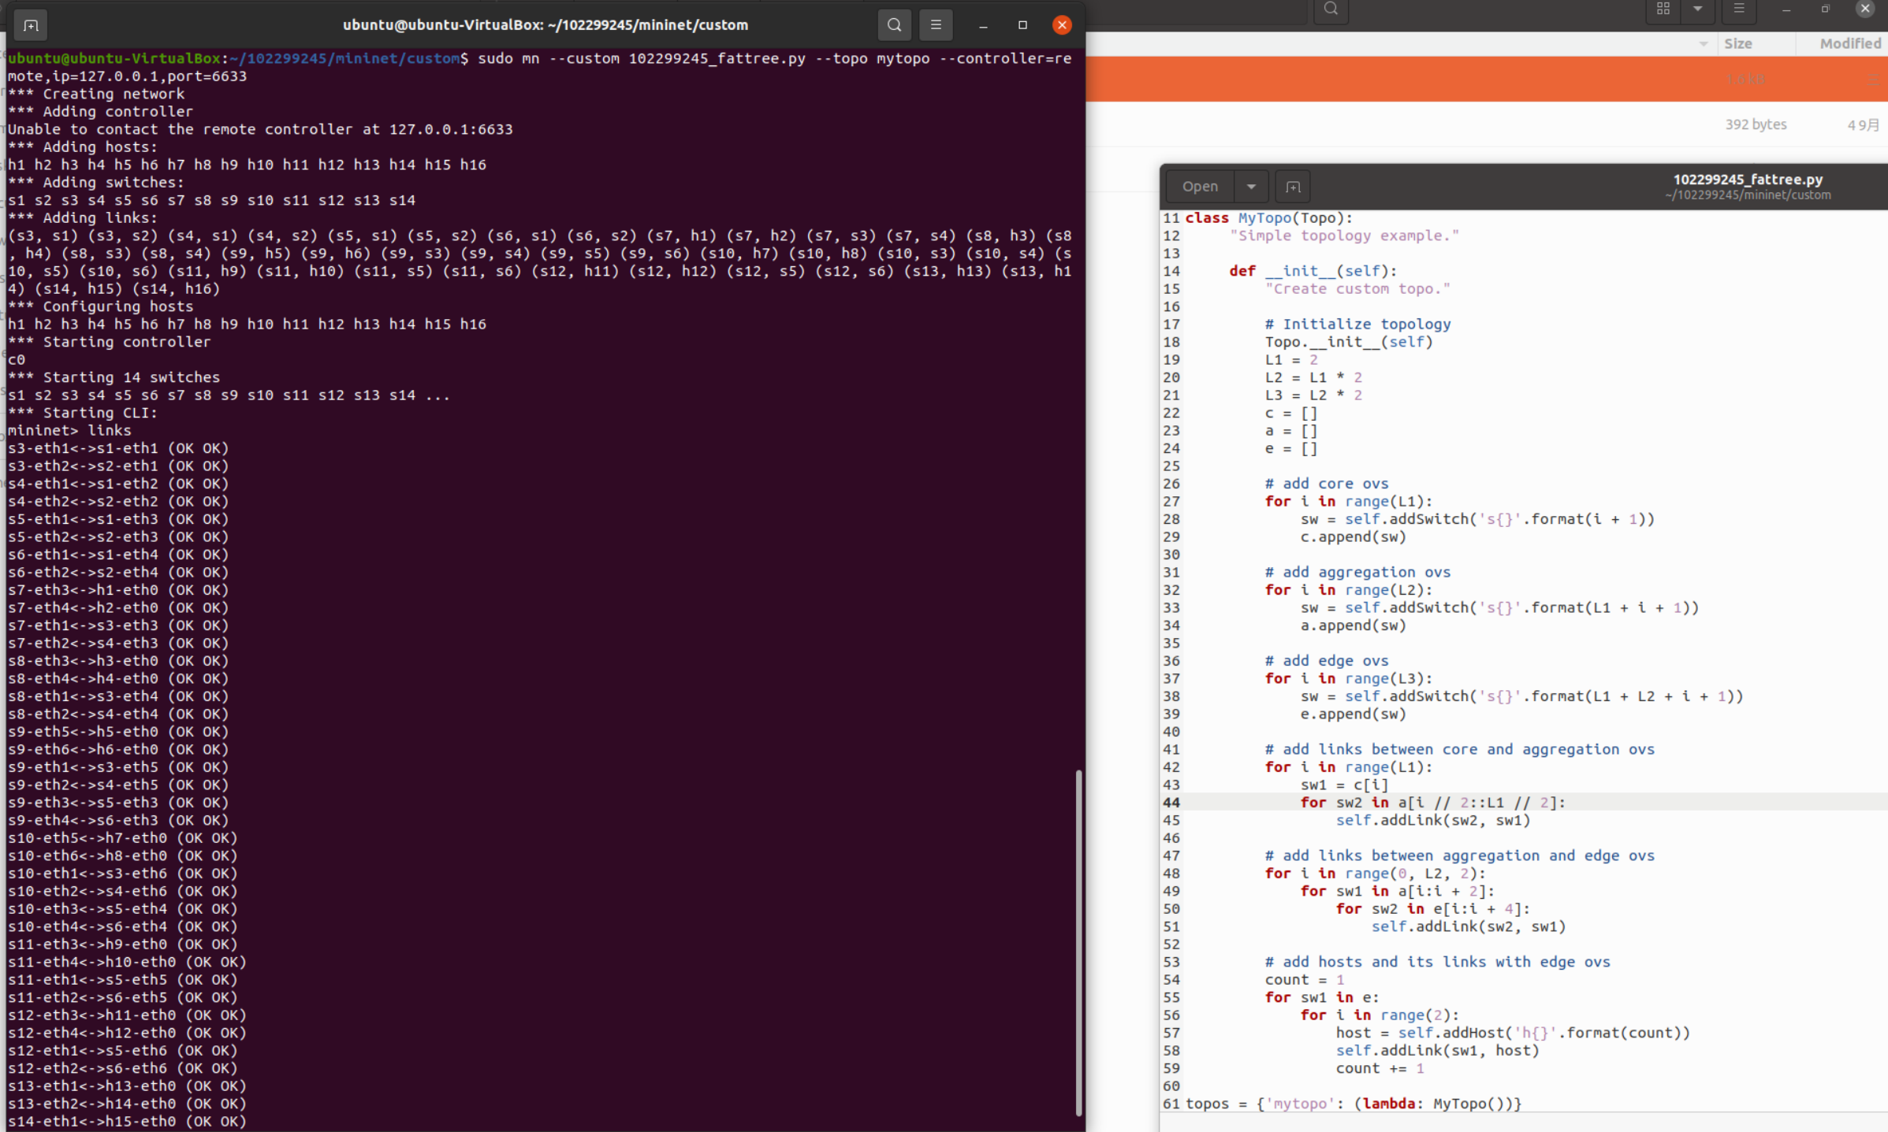The height and width of the screenshot is (1132, 1888).
Task: Click the 102299245_fattree.py editor title
Action: pyautogui.click(x=1747, y=180)
